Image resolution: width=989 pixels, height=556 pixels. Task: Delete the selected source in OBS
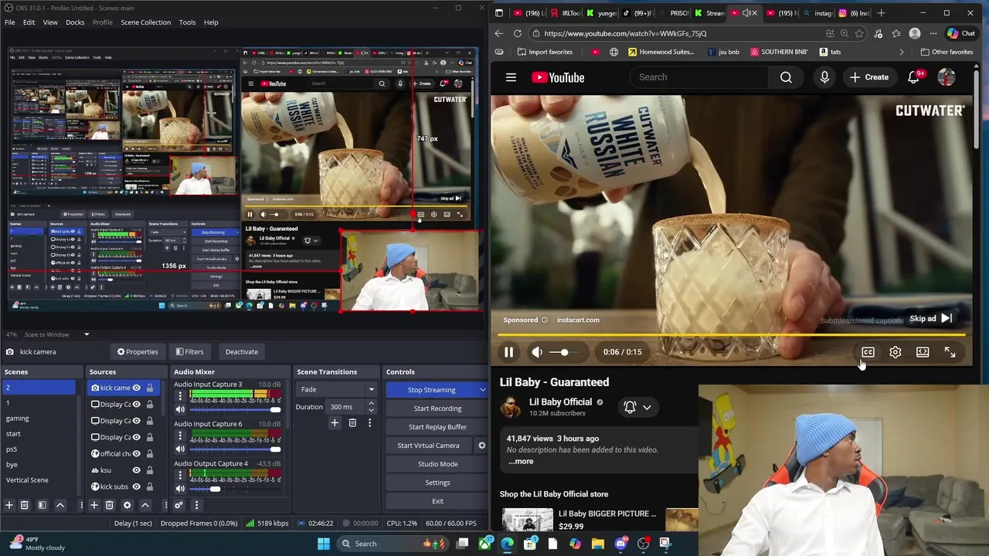tap(110, 505)
